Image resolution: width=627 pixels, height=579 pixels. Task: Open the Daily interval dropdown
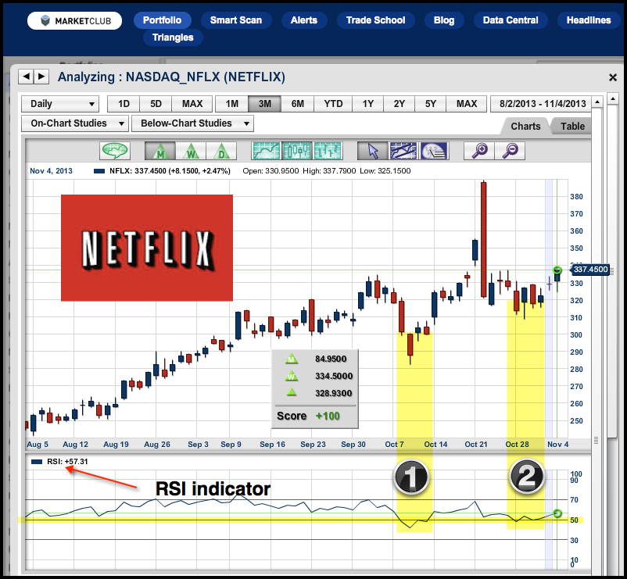click(x=60, y=104)
